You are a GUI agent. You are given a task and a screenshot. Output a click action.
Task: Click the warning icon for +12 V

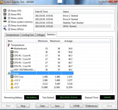12,87
